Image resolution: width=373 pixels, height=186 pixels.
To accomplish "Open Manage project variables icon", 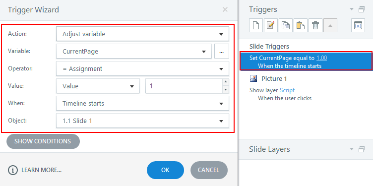I will click(358, 25).
